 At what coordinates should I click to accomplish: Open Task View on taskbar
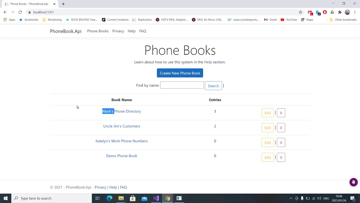click(x=98, y=198)
